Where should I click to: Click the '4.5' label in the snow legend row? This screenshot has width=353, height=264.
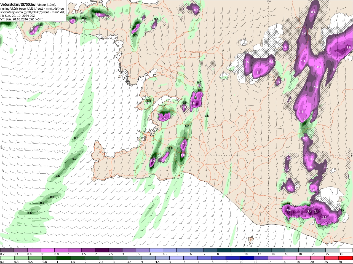[x=165, y=254]
